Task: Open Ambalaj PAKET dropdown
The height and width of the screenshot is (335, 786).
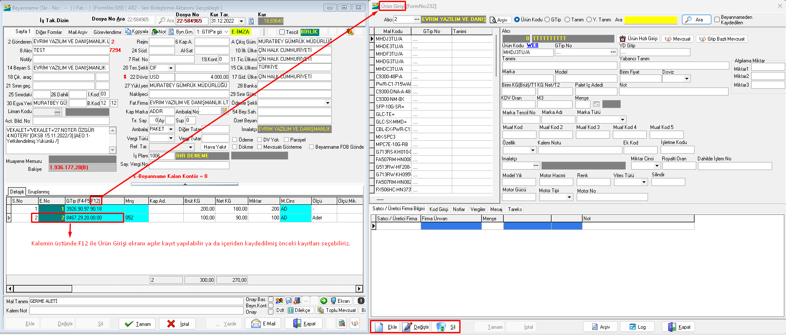Action: pos(171,129)
